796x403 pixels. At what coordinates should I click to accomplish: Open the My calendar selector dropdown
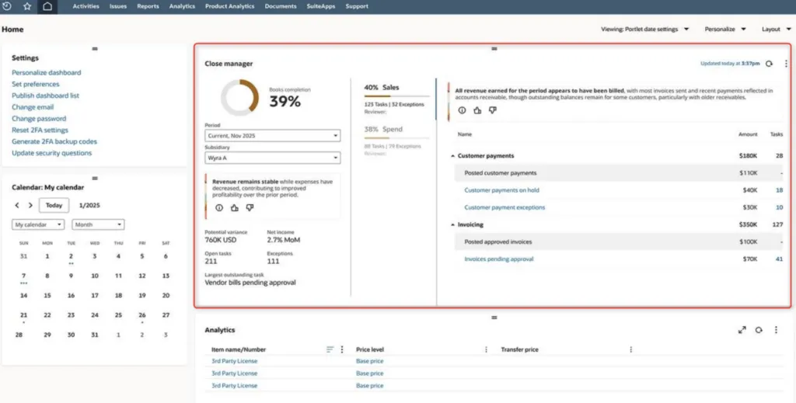point(38,224)
